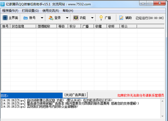Open the 使用交流(R) menu
Viewport: 168px width, 121px height.
(x=51, y=11)
